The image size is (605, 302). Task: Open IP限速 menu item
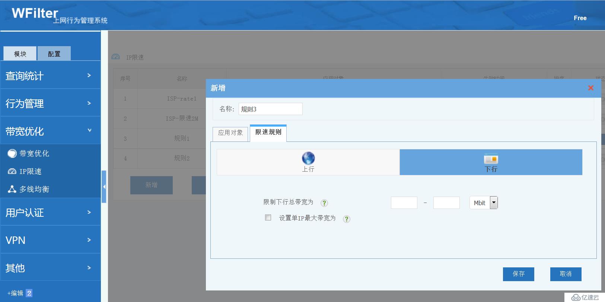tap(31, 171)
